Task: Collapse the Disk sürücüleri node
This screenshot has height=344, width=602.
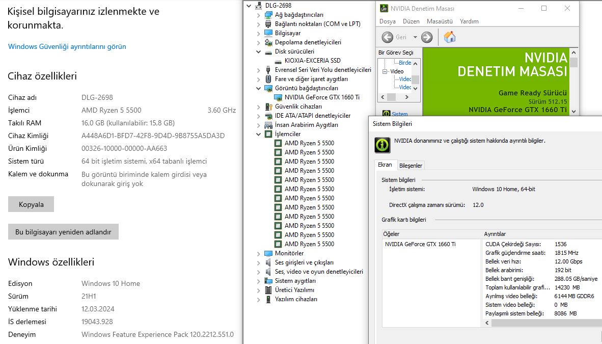Action: coord(258,51)
